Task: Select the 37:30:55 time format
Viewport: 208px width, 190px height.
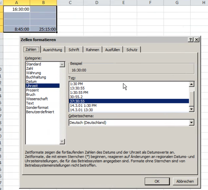Action: [x=129, y=101]
